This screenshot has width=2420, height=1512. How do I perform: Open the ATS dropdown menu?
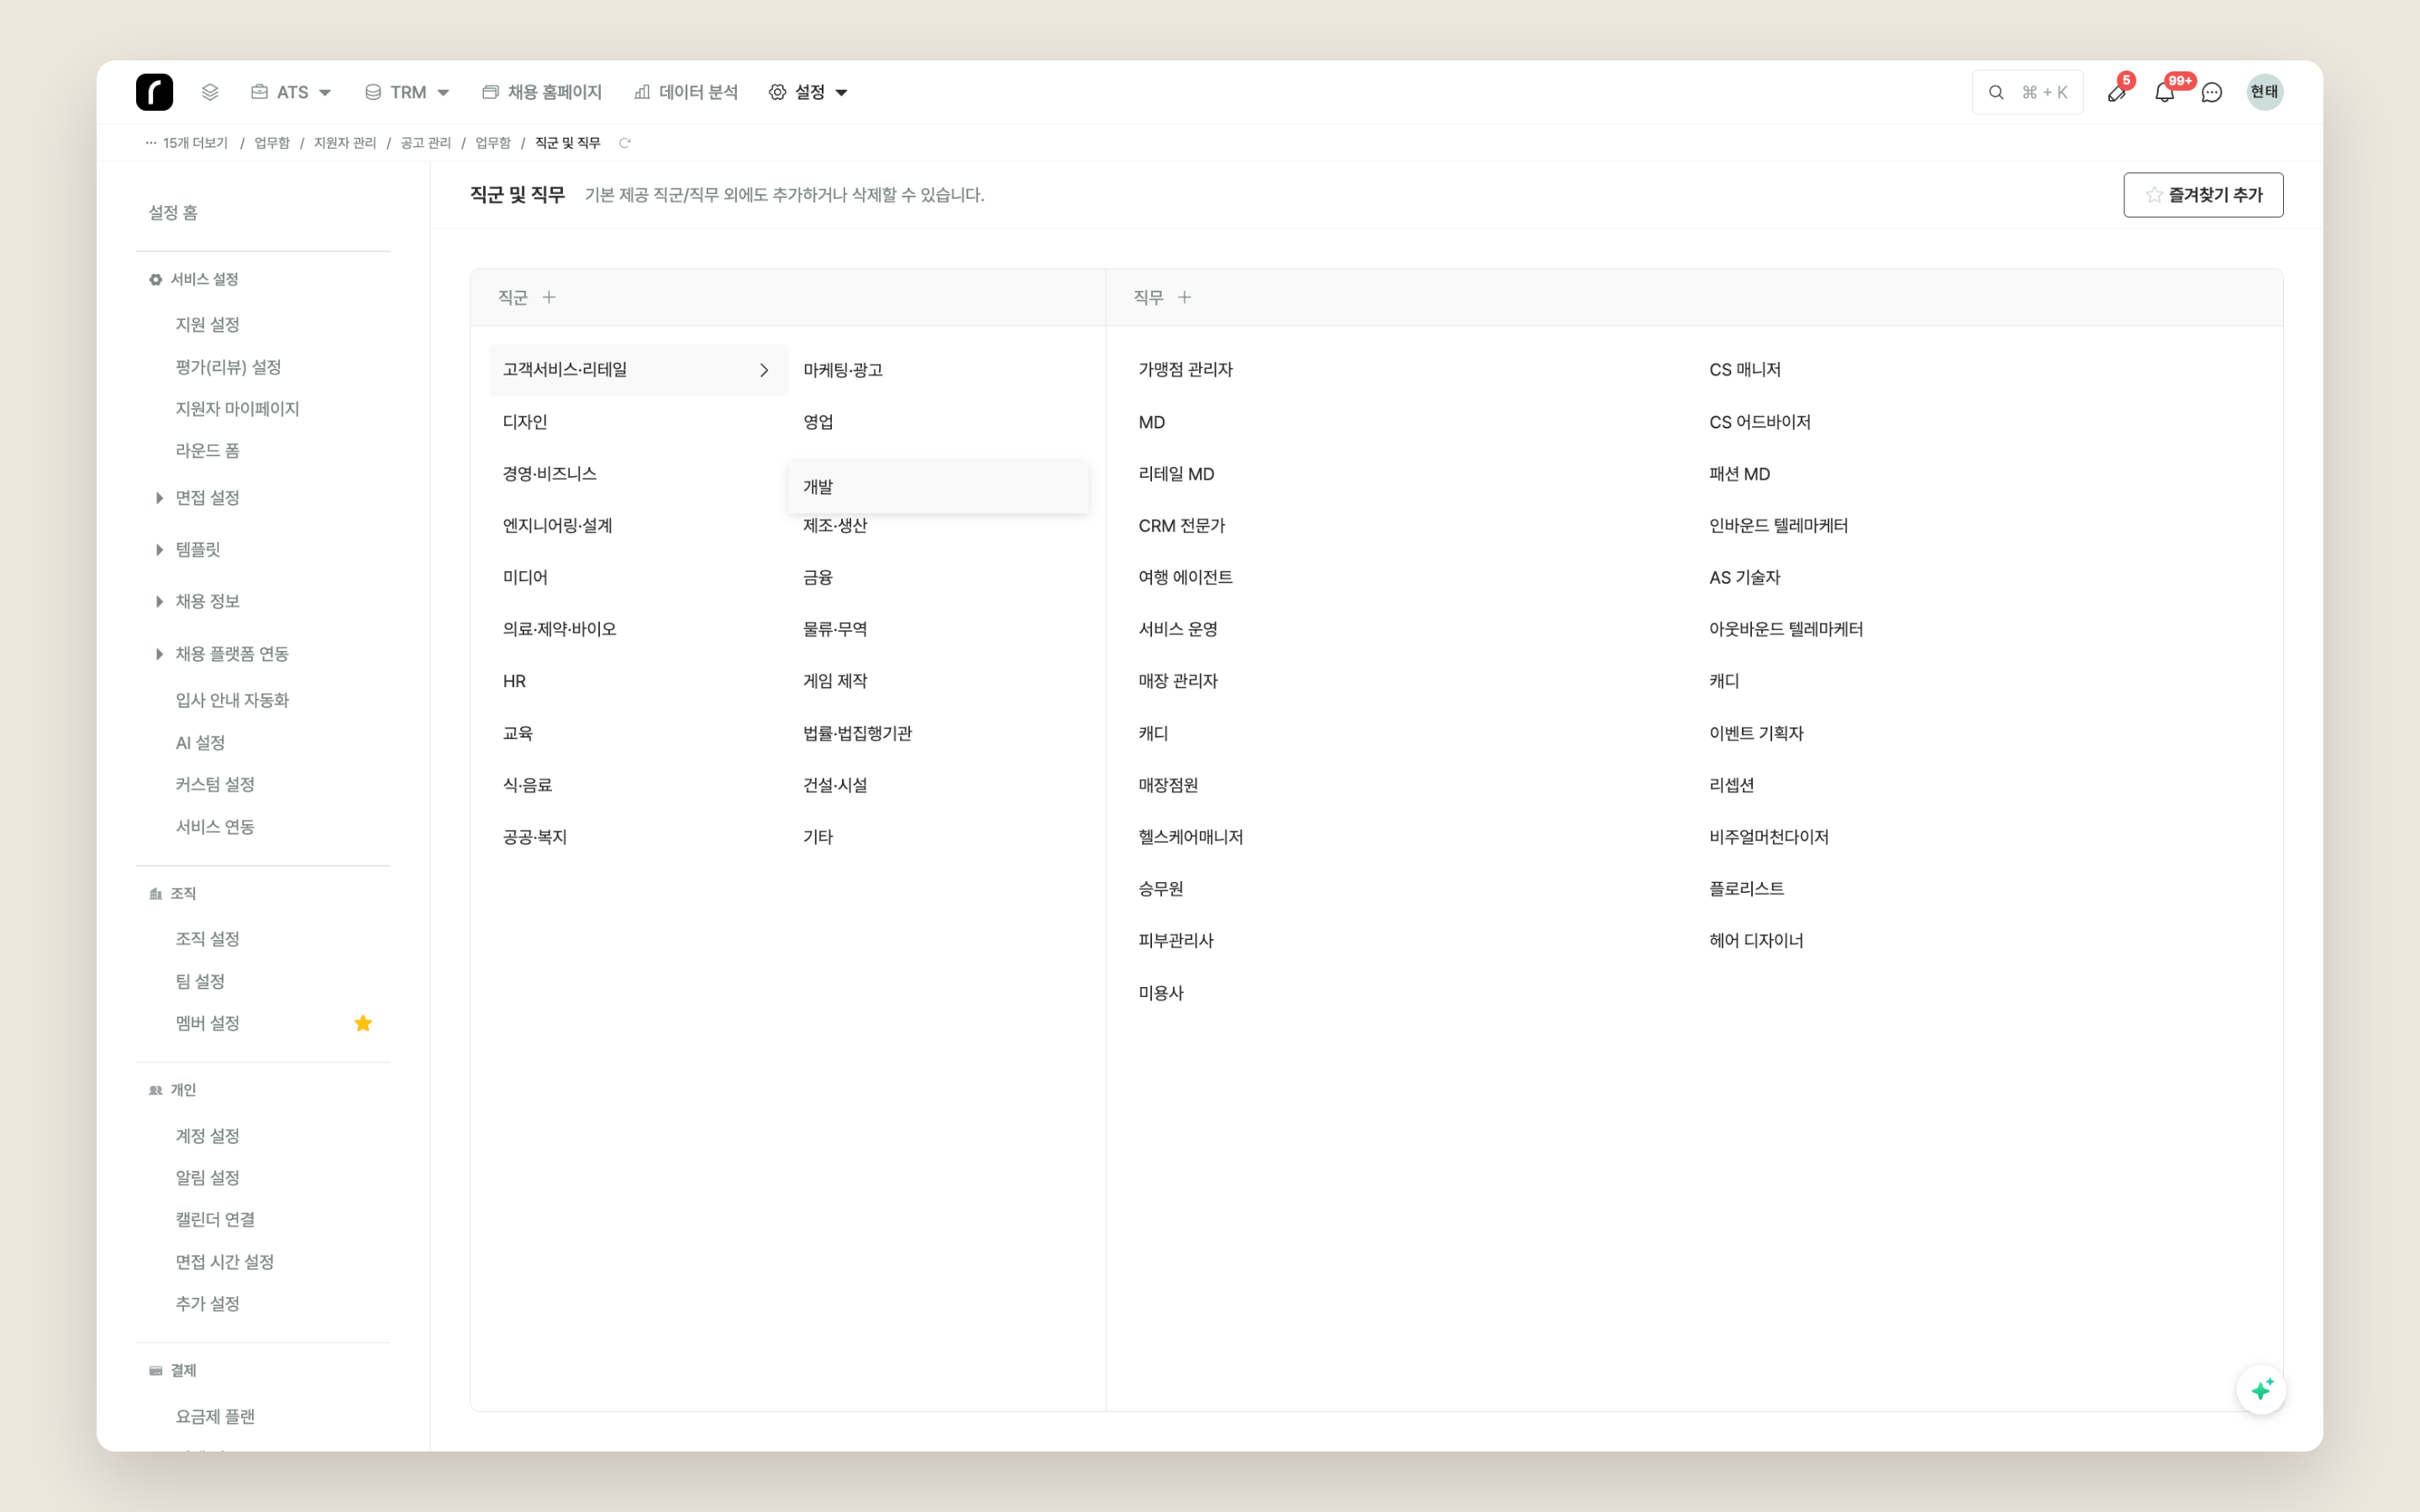coord(291,92)
